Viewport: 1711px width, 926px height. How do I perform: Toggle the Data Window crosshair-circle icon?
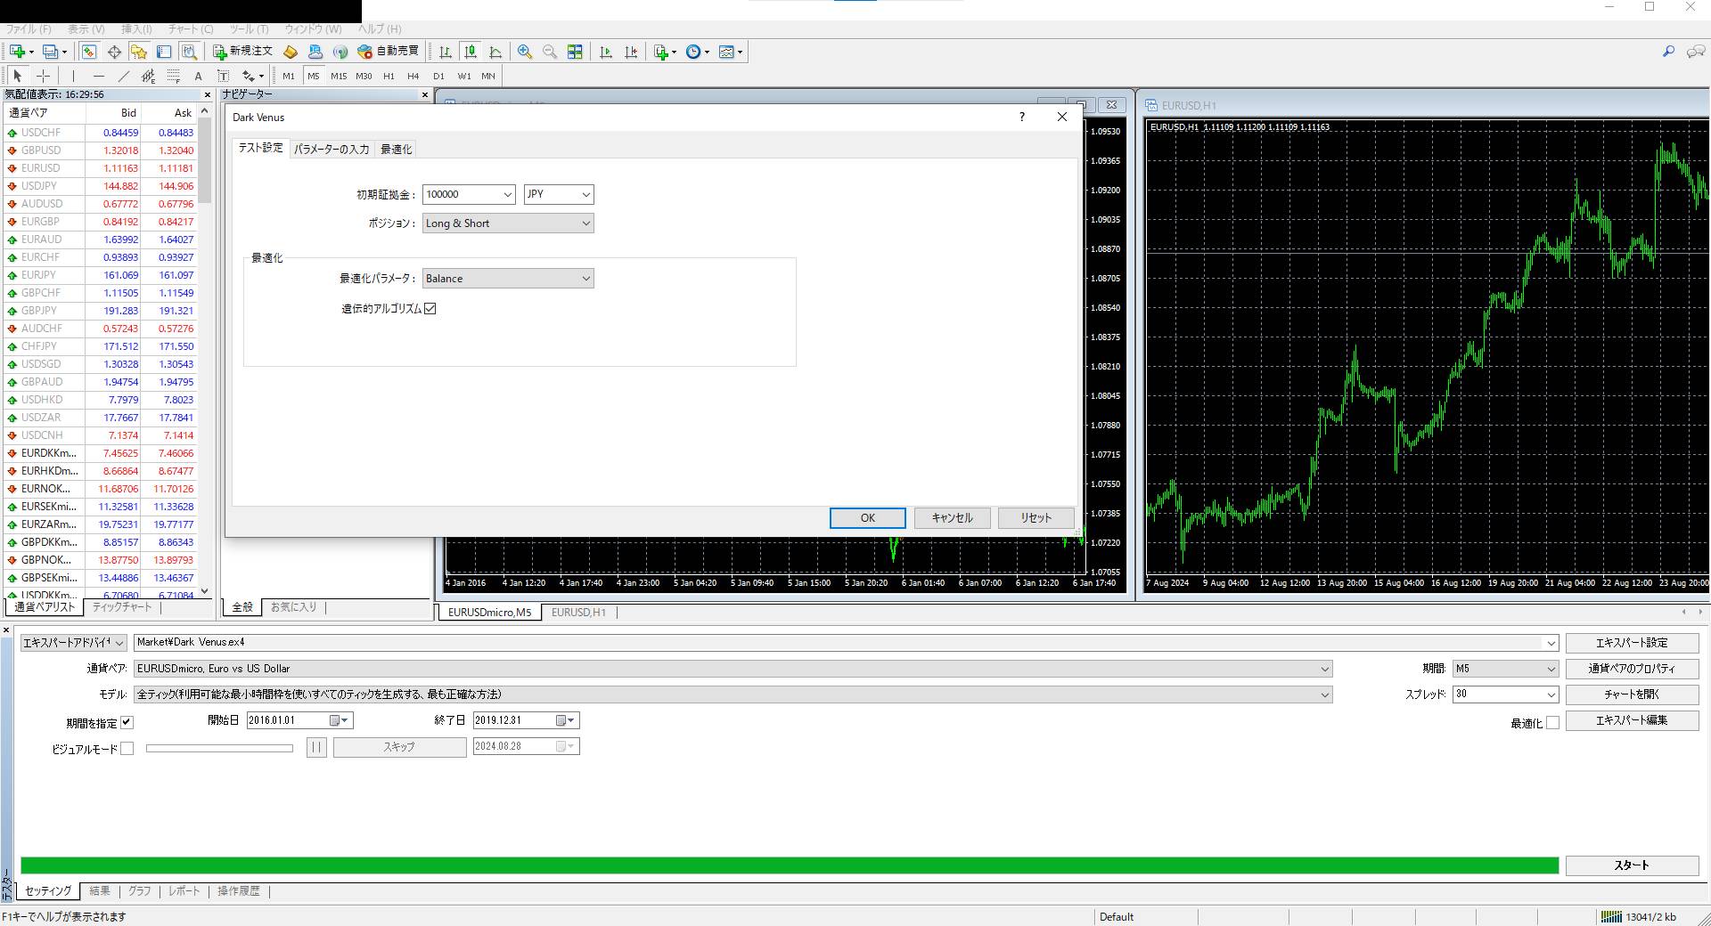tap(114, 52)
